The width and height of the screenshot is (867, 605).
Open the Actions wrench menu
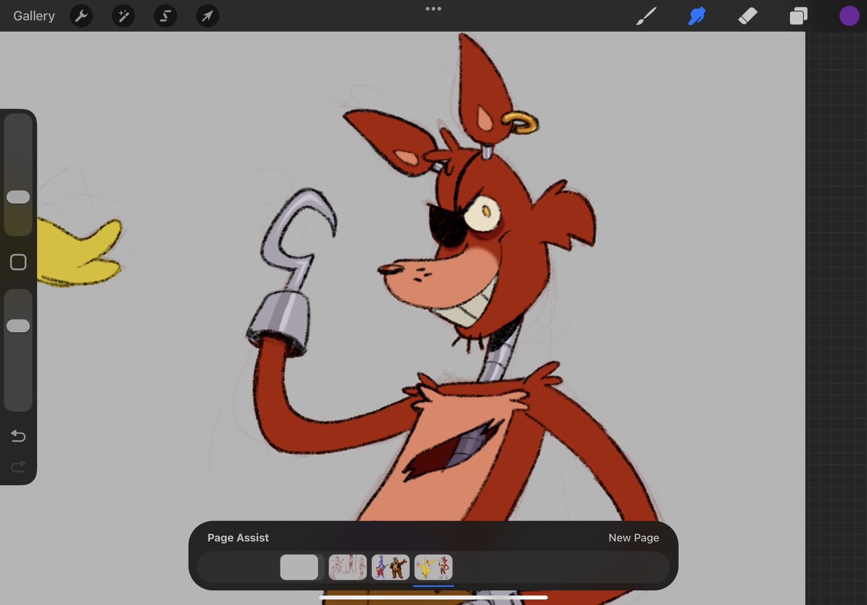tap(81, 16)
